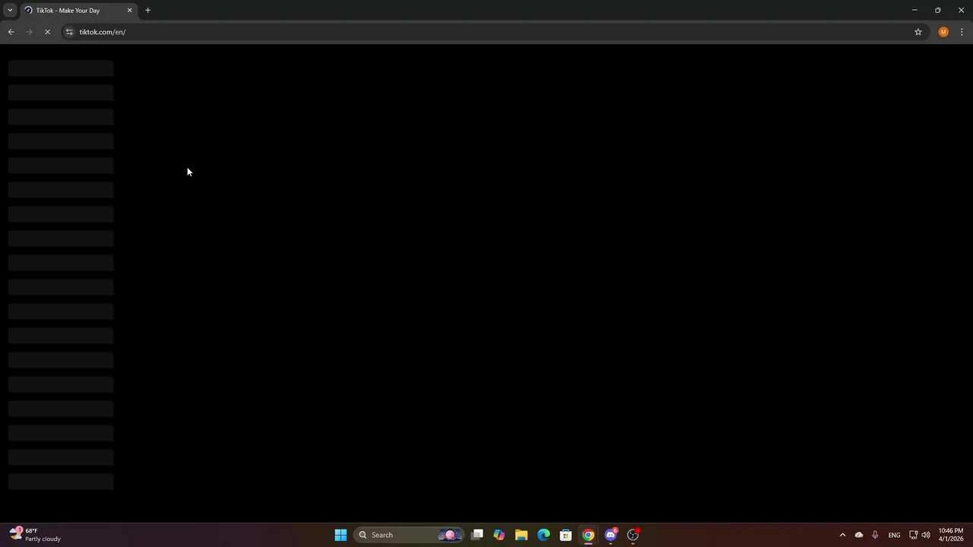Launch Microsoft Edge from the taskbar
The height and width of the screenshot is (547, 973).
point(544,535)
